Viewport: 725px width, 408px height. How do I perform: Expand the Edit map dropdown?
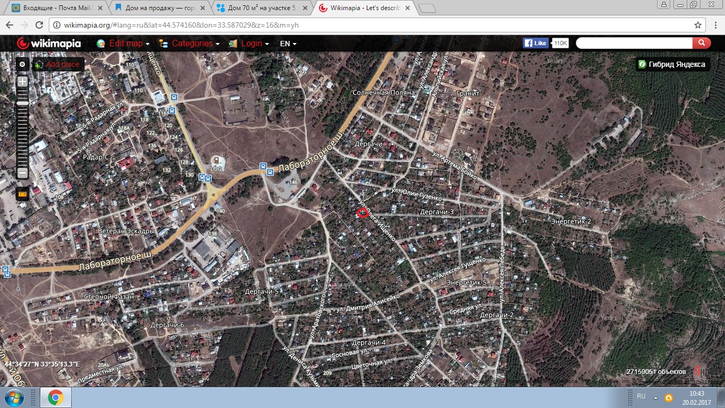pos(123,44)
